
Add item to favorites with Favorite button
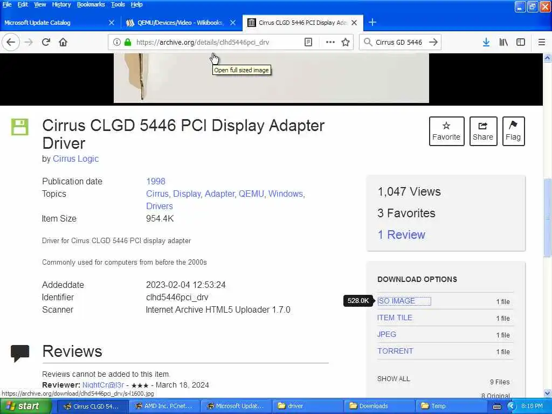(446, 131)
